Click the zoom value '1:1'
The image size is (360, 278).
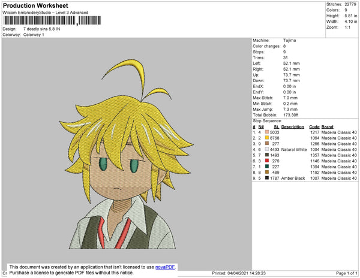click(x=347, y=28)
